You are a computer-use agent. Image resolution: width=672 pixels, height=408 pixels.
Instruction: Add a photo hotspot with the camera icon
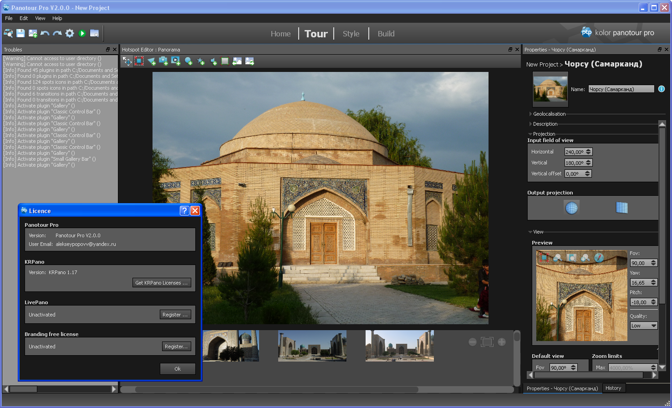pos(163,61)
